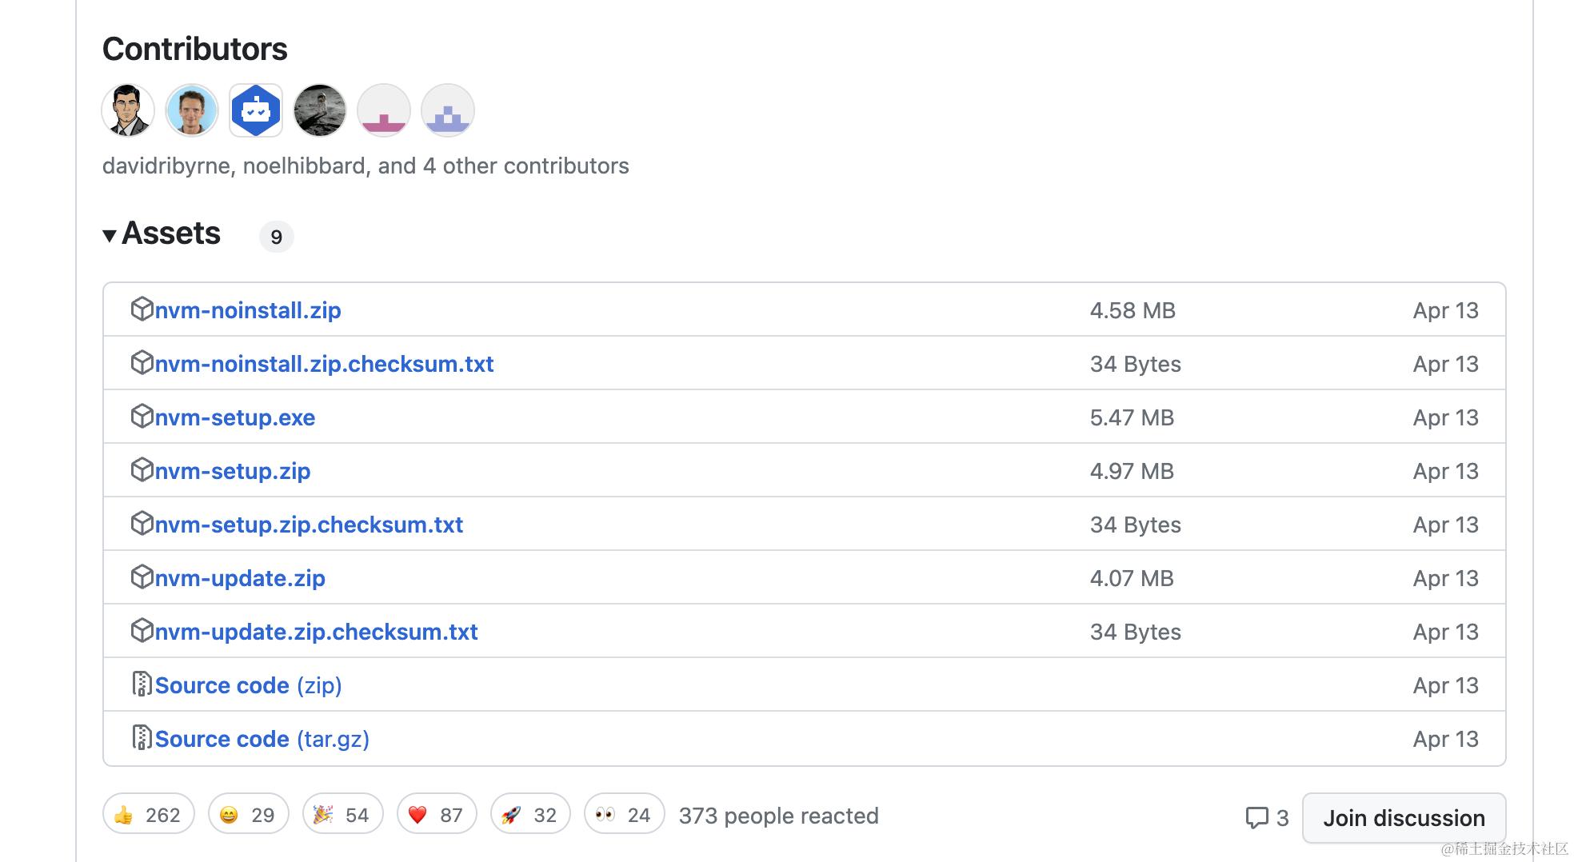
Task: Select 34 Bytes size of nvm-noinstall.zip.checksum.txt
Action: (x=1136, y=364)
